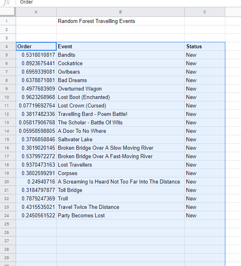Click order value 0.3817482336
Screen dimensions: 241x266
[36, 114]
